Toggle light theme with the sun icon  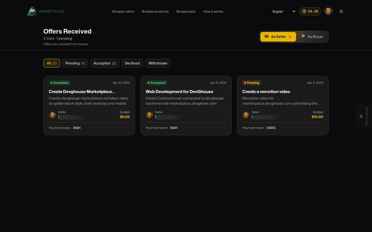pos(341,11)
